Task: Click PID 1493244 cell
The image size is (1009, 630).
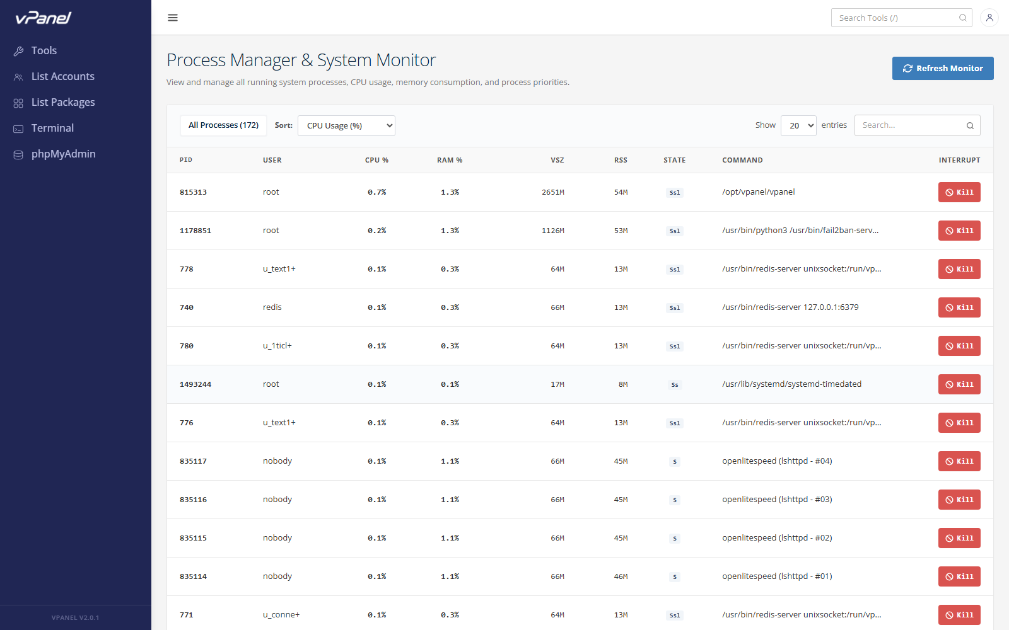Action: tap(195, 384)
